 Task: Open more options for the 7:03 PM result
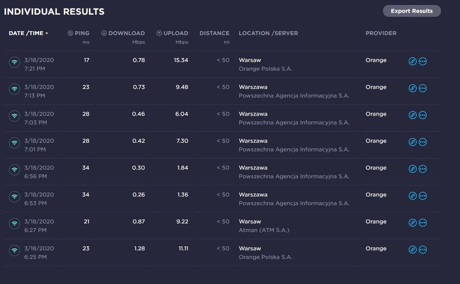click(x=423, y=115)
